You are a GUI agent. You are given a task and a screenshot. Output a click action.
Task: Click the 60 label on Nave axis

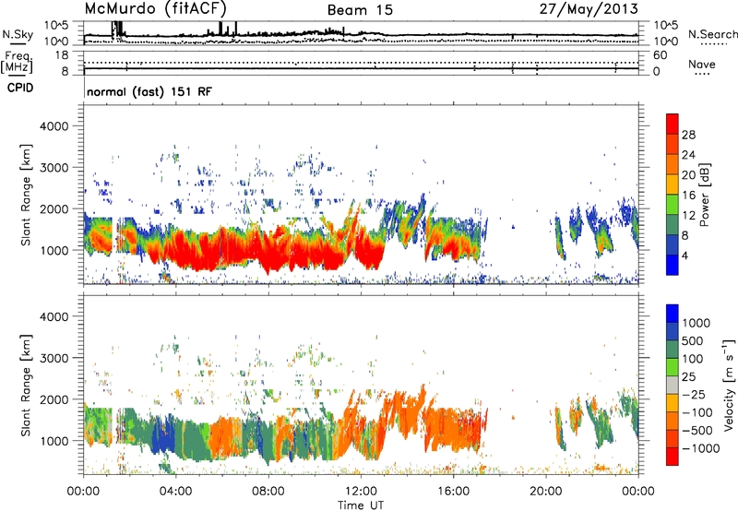(660, 55)
